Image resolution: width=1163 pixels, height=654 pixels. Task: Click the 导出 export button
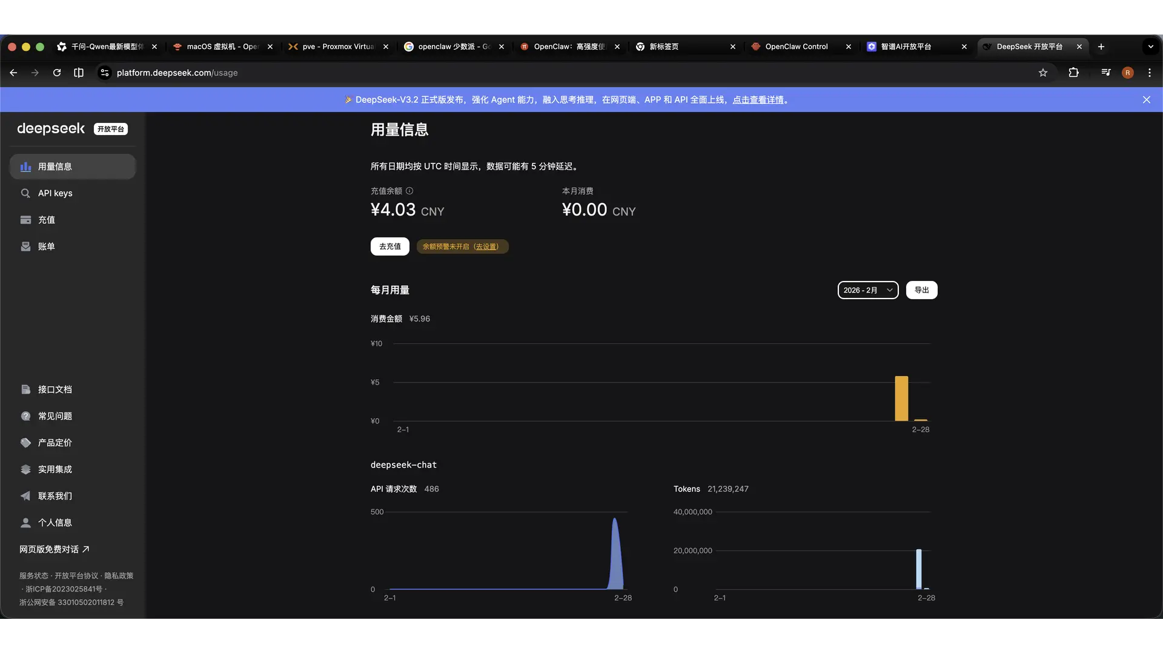coord(921,290)
